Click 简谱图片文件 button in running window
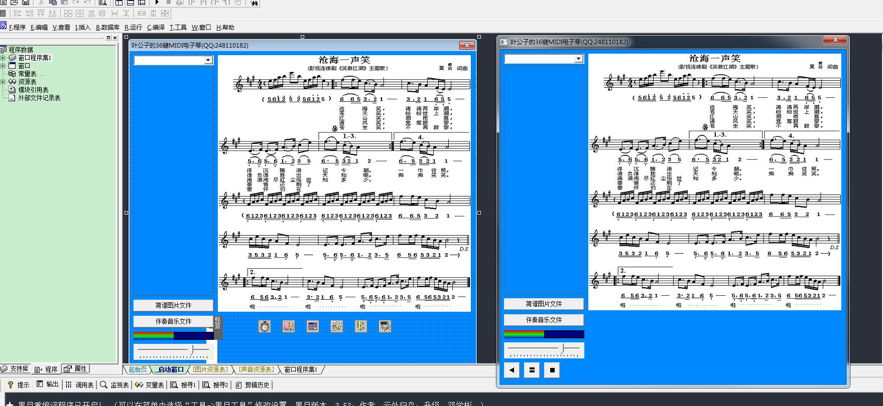The width and height of the screenshot is (883, 406). 544,304
